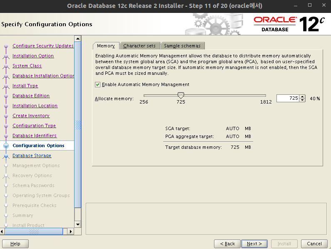Image resolution: width=331 pixels, height=249 pixels.
Task: Click the System Class step node icon
Action: (6, 67)
